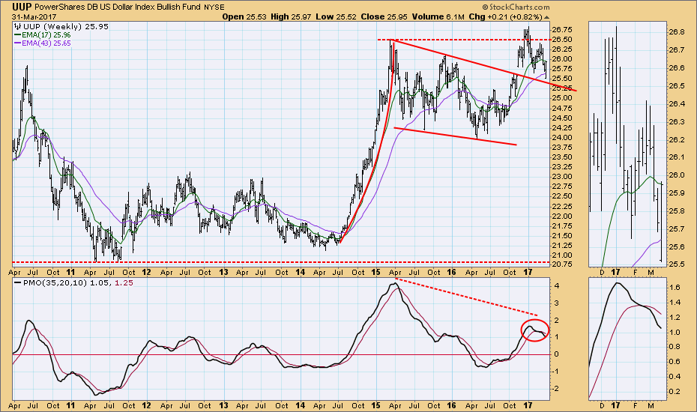The height and width of the screenshot is (412, 697).
Task: Click the 22.50 price axis label
Action: click(x=562, y=196)
